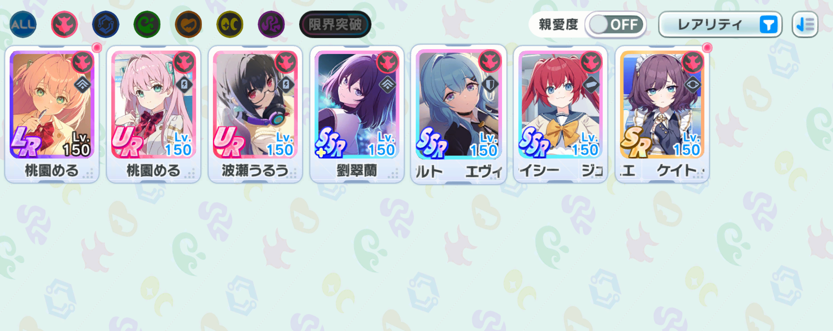
Task: Pick the red twin-tail SSR card
Action: [x=560, y=114]
